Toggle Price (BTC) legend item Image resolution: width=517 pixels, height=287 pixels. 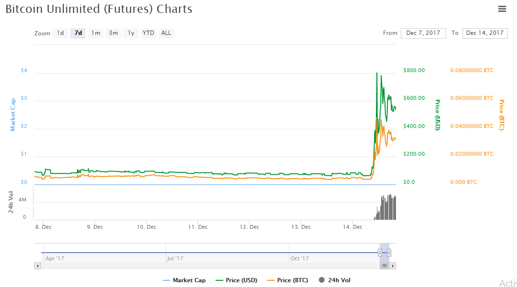pyautogui.click(x=287, y=280)
